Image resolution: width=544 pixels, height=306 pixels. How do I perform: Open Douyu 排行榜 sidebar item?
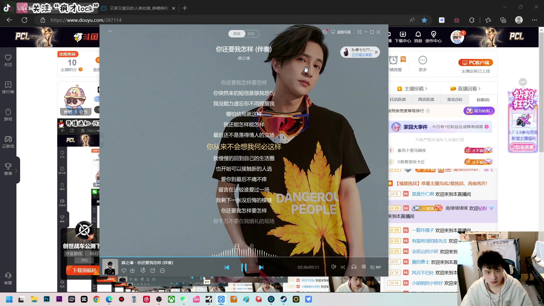point(8,88)
